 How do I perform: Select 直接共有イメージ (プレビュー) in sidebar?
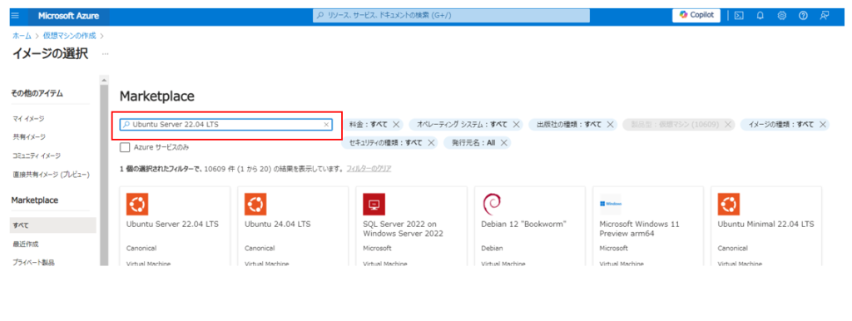click(x=51, y=175)
